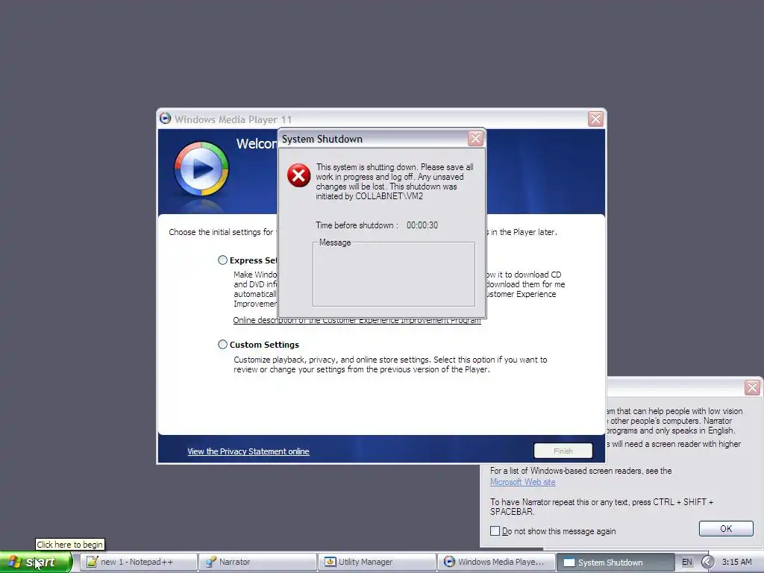Viewport: 764px width, 573px height.
Task: Open the Microsoft Web site link
Action: pos(522,482)
